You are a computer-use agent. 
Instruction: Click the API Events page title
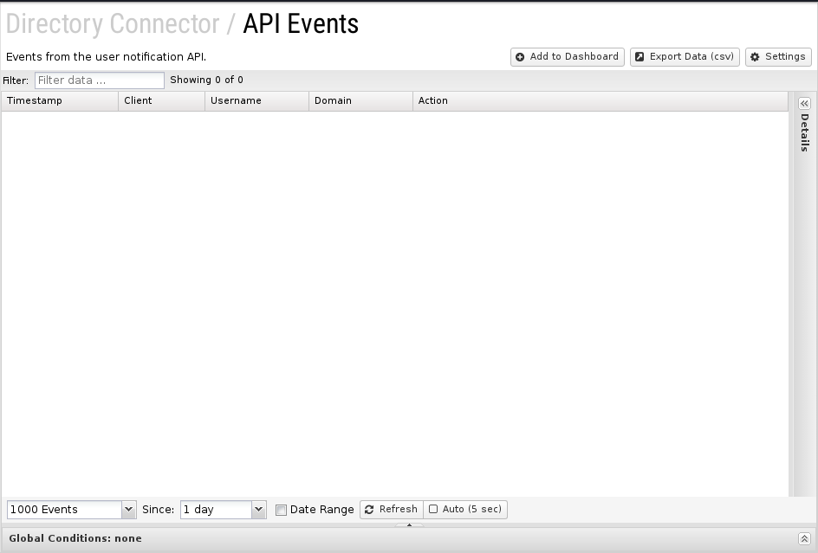pos(301,23)
